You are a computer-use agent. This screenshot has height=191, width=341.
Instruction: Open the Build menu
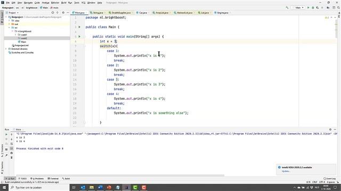[64, 3]
